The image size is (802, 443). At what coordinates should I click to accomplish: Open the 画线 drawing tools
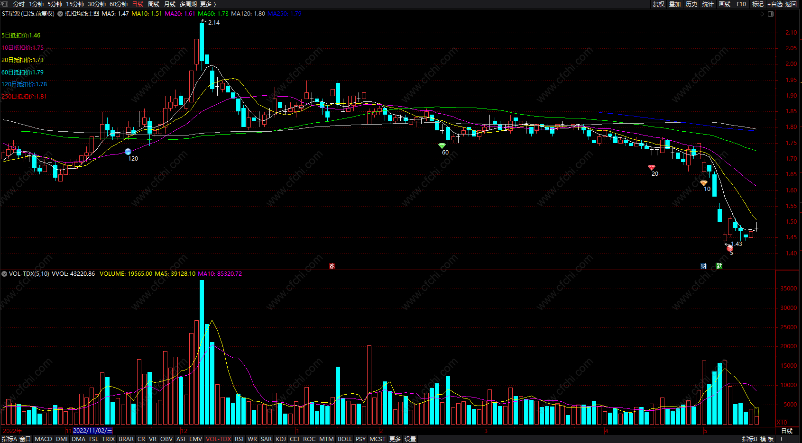pos(725,4)
